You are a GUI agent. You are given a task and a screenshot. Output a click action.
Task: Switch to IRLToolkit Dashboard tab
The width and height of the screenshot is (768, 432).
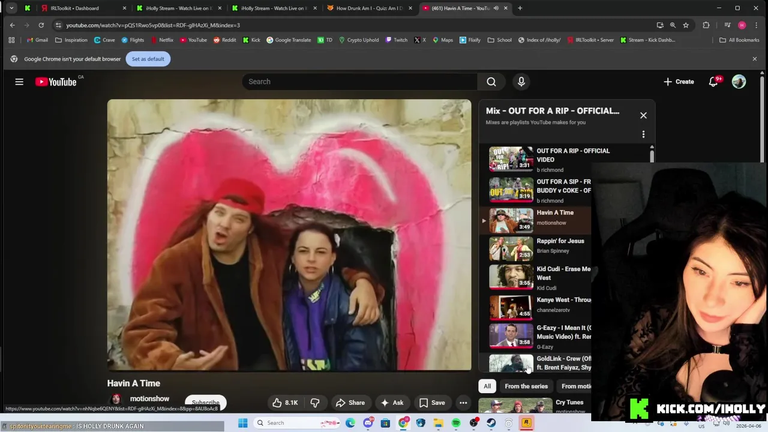coord(83,8)
